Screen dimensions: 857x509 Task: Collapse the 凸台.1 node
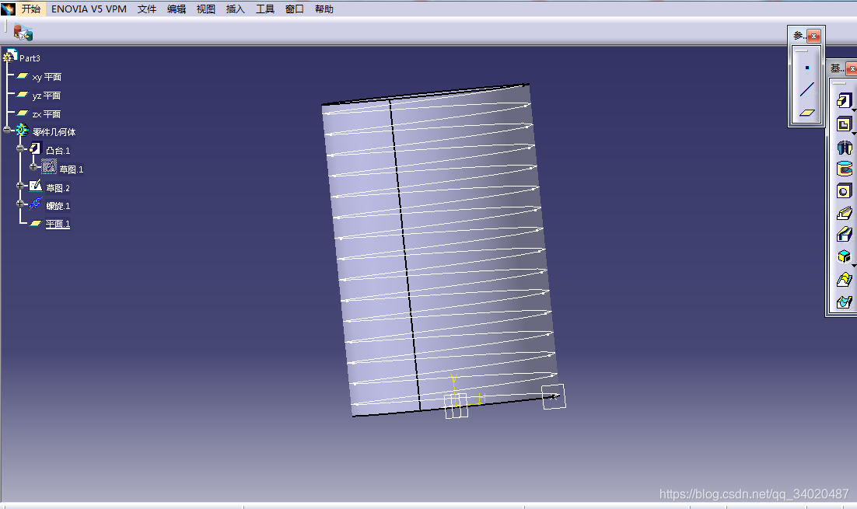pyautogui.click(x=21, y=149)
